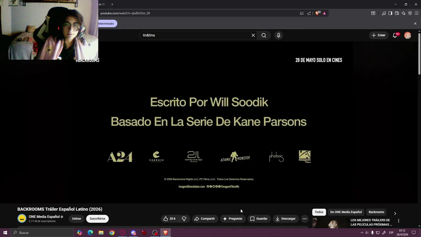Show more filter chips with arrow
The height and width of the screenshot is (237, 421).
point(395,213)
